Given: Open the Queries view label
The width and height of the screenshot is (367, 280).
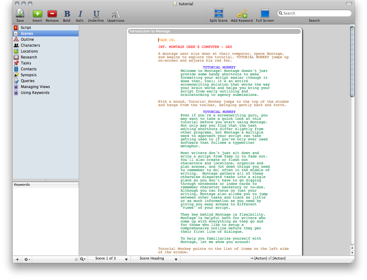Looking at the screenshot, I should click(28, 81).
